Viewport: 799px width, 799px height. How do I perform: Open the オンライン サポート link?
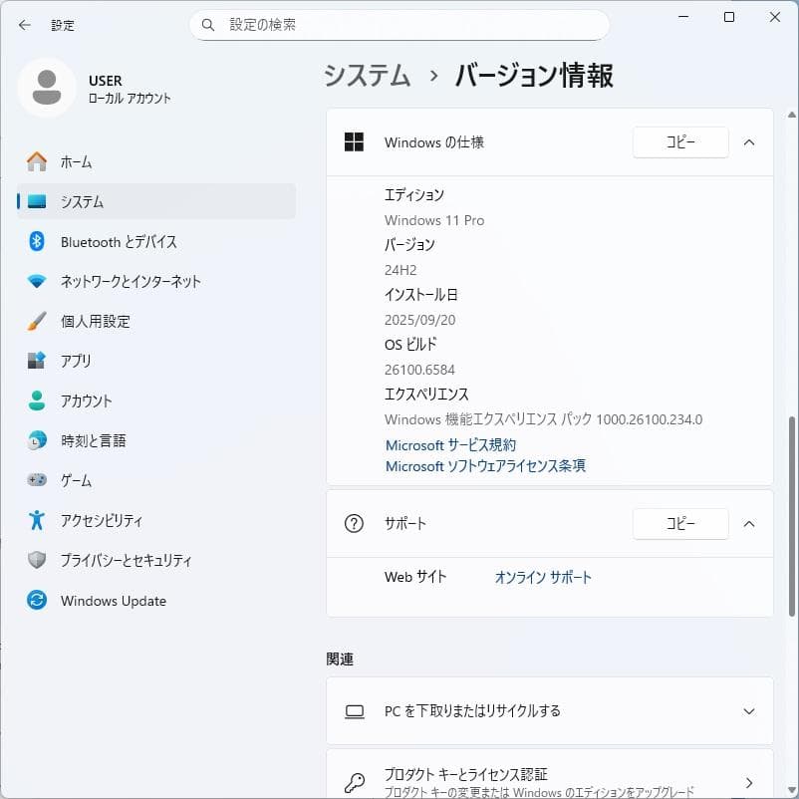(543, 576)
